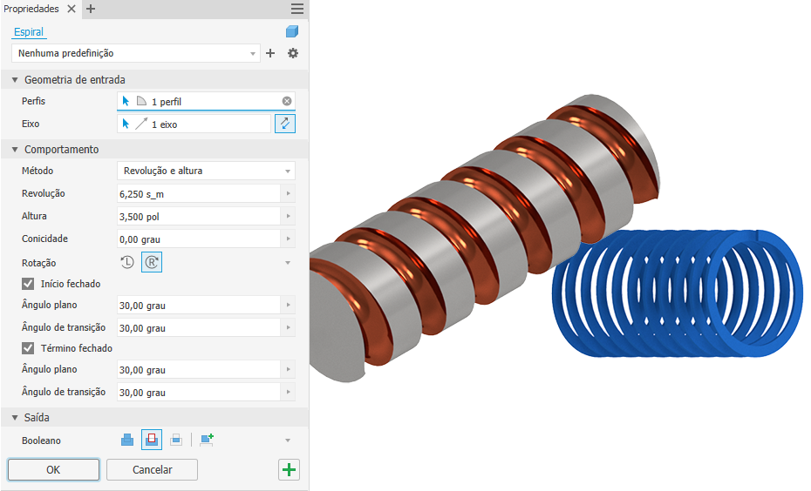Open first Ângulo plano field arrow menu
The height and width of the screenshot is (491, 811).
click(288, 305)
